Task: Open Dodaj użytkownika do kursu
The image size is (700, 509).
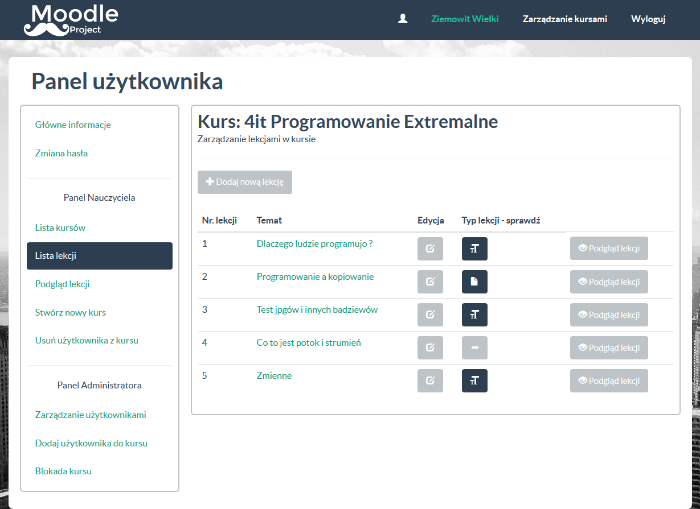Action: pos(91,443)
